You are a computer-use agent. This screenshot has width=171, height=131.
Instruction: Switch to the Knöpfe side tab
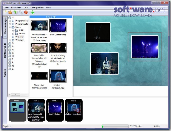click(5, 73)
